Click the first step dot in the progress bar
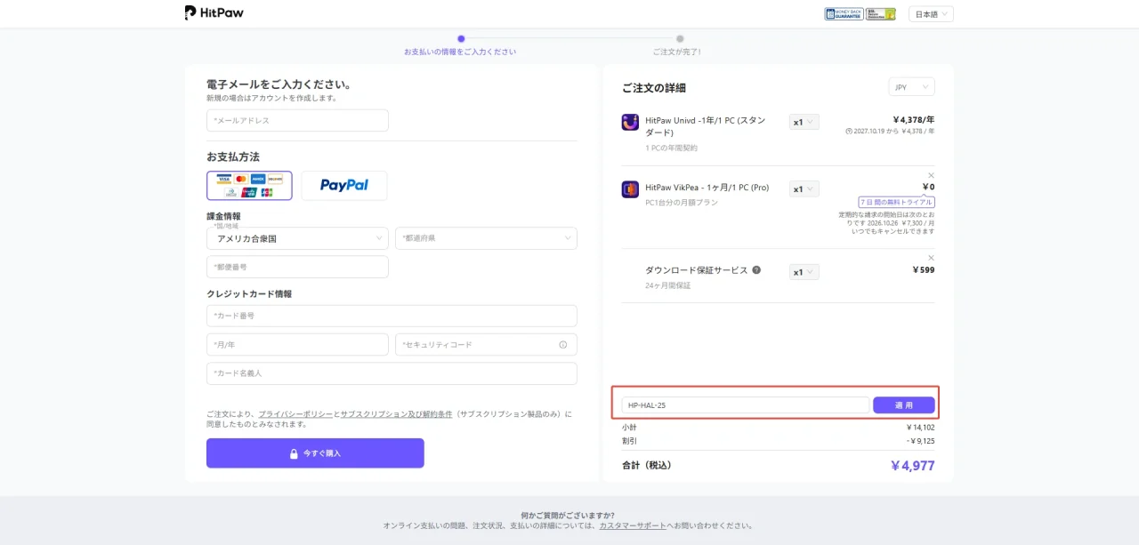 [x=461, y=38]
